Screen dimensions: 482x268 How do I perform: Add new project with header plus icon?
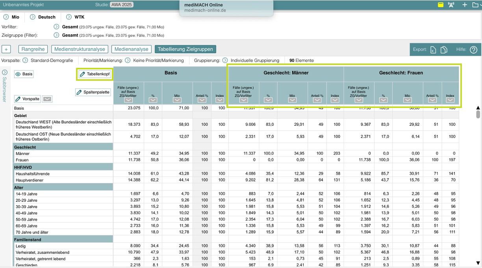tap(465, 5)
